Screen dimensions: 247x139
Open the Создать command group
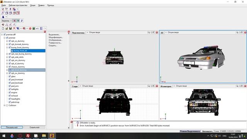[x=52, y=46]
